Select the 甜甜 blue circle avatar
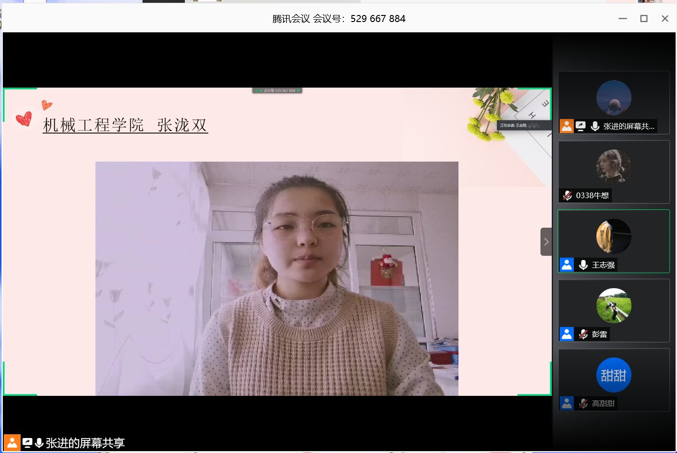The height and width of the screenshot is (453, 677). pyautogui.click(x=613, y=375)
